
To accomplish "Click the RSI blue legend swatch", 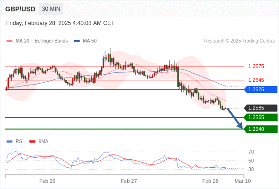I will pos(9,142).
